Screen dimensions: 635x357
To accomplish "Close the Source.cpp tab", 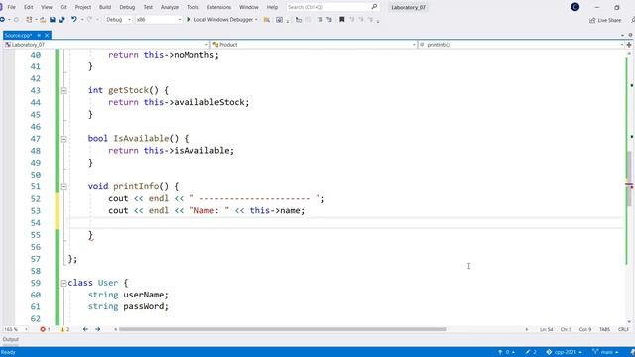I will click(47, 36).
